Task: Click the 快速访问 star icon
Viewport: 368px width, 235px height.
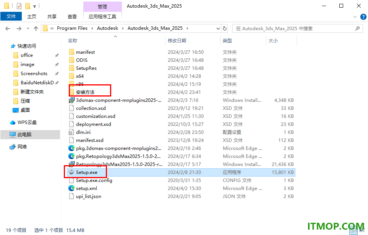Action: (x=13, y=46)
